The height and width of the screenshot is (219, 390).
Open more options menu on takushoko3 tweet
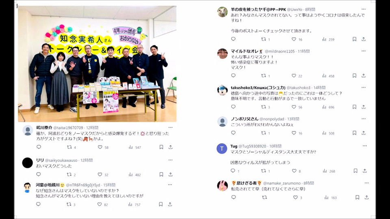coord(364,88)
